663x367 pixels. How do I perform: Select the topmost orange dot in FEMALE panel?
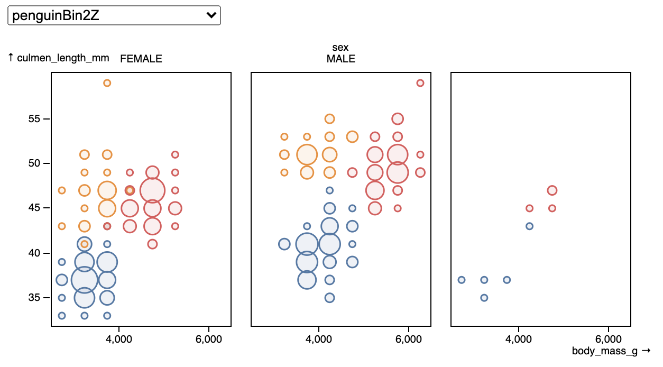pos(107,83)
